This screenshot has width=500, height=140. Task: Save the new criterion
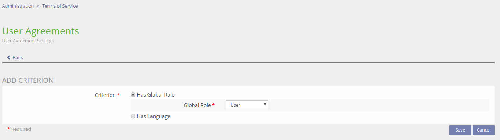pos(460,130)
